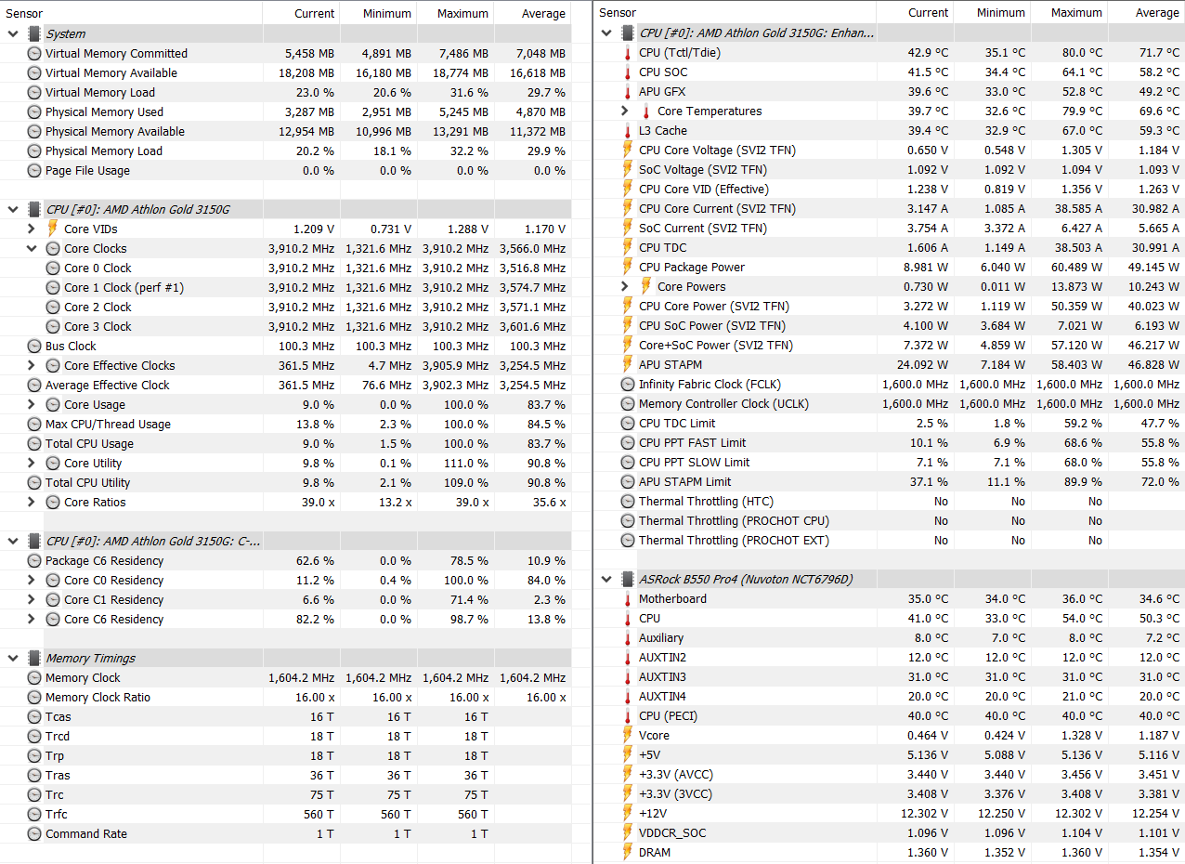Select the VDDCR_SOC row
Image resolution: width=1185 pixels, height=864 pixels.
[890, 833]
